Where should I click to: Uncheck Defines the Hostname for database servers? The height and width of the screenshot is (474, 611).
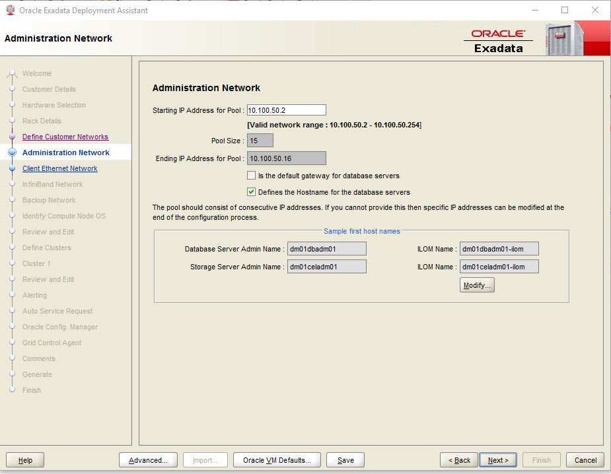[252, 192]
